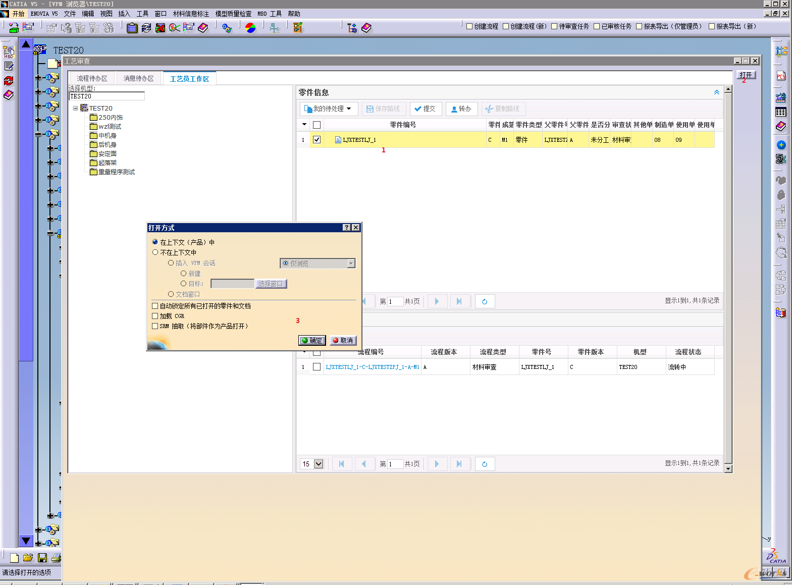Viewport: 792px width, 585px height.
Task: Switch to 消息待办区 tab
Action: point(138,78)
